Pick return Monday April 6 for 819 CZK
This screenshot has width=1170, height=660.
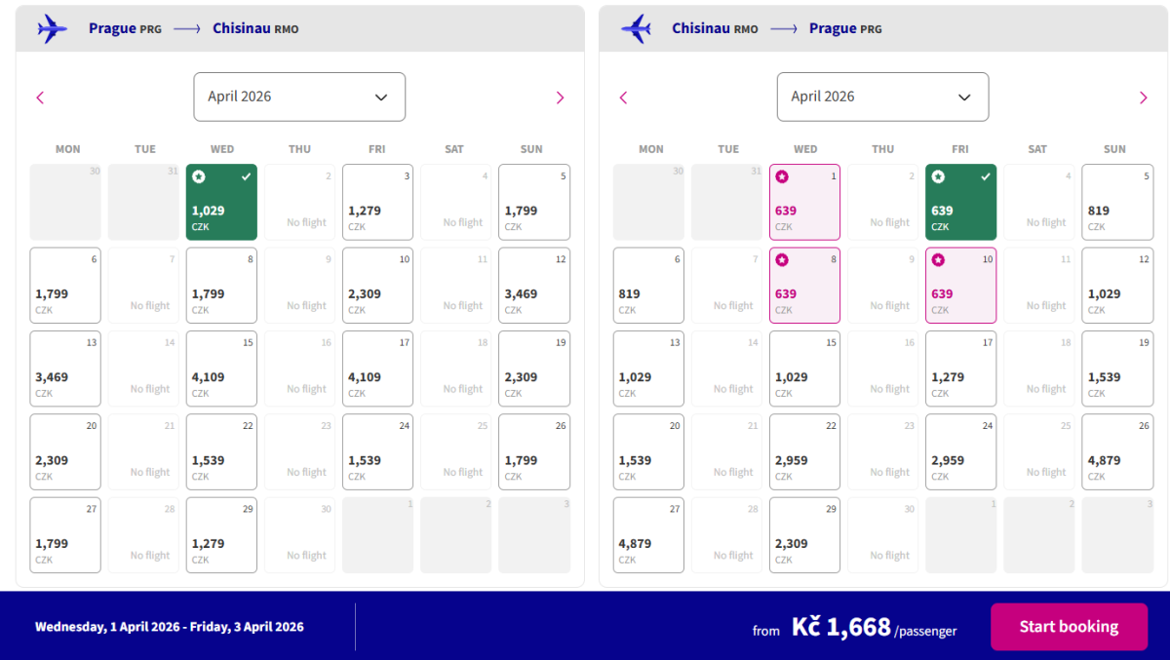[x=648, y=286]
